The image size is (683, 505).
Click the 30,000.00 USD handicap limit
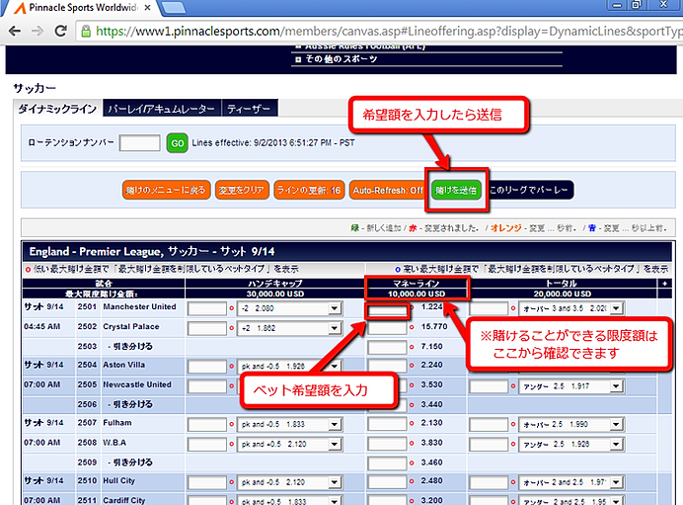pos(274,294)
